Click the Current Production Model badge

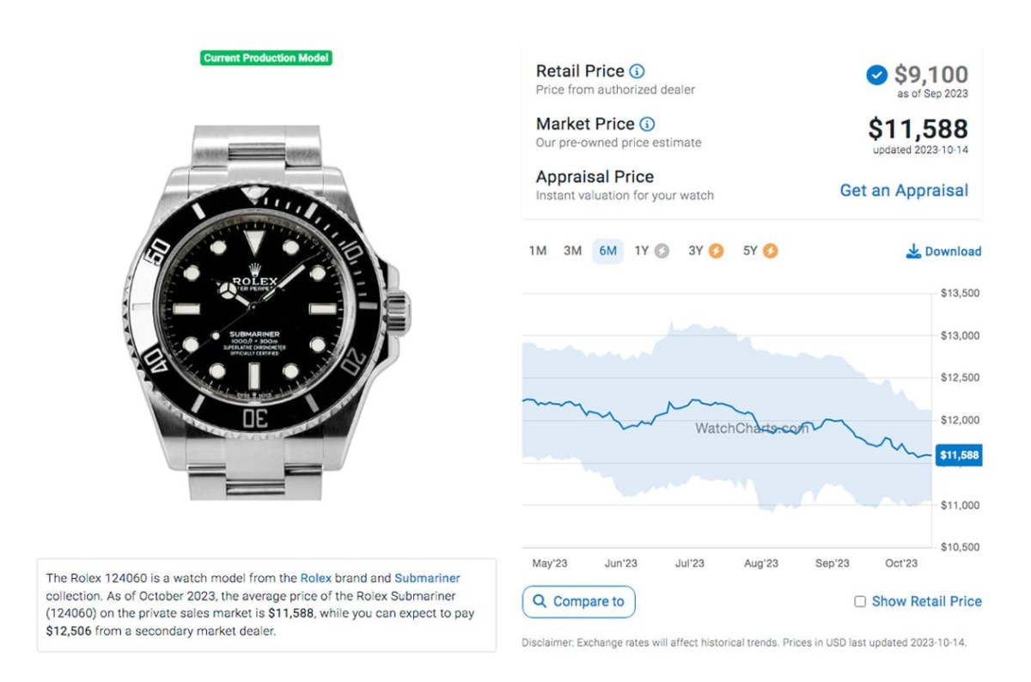266,58
